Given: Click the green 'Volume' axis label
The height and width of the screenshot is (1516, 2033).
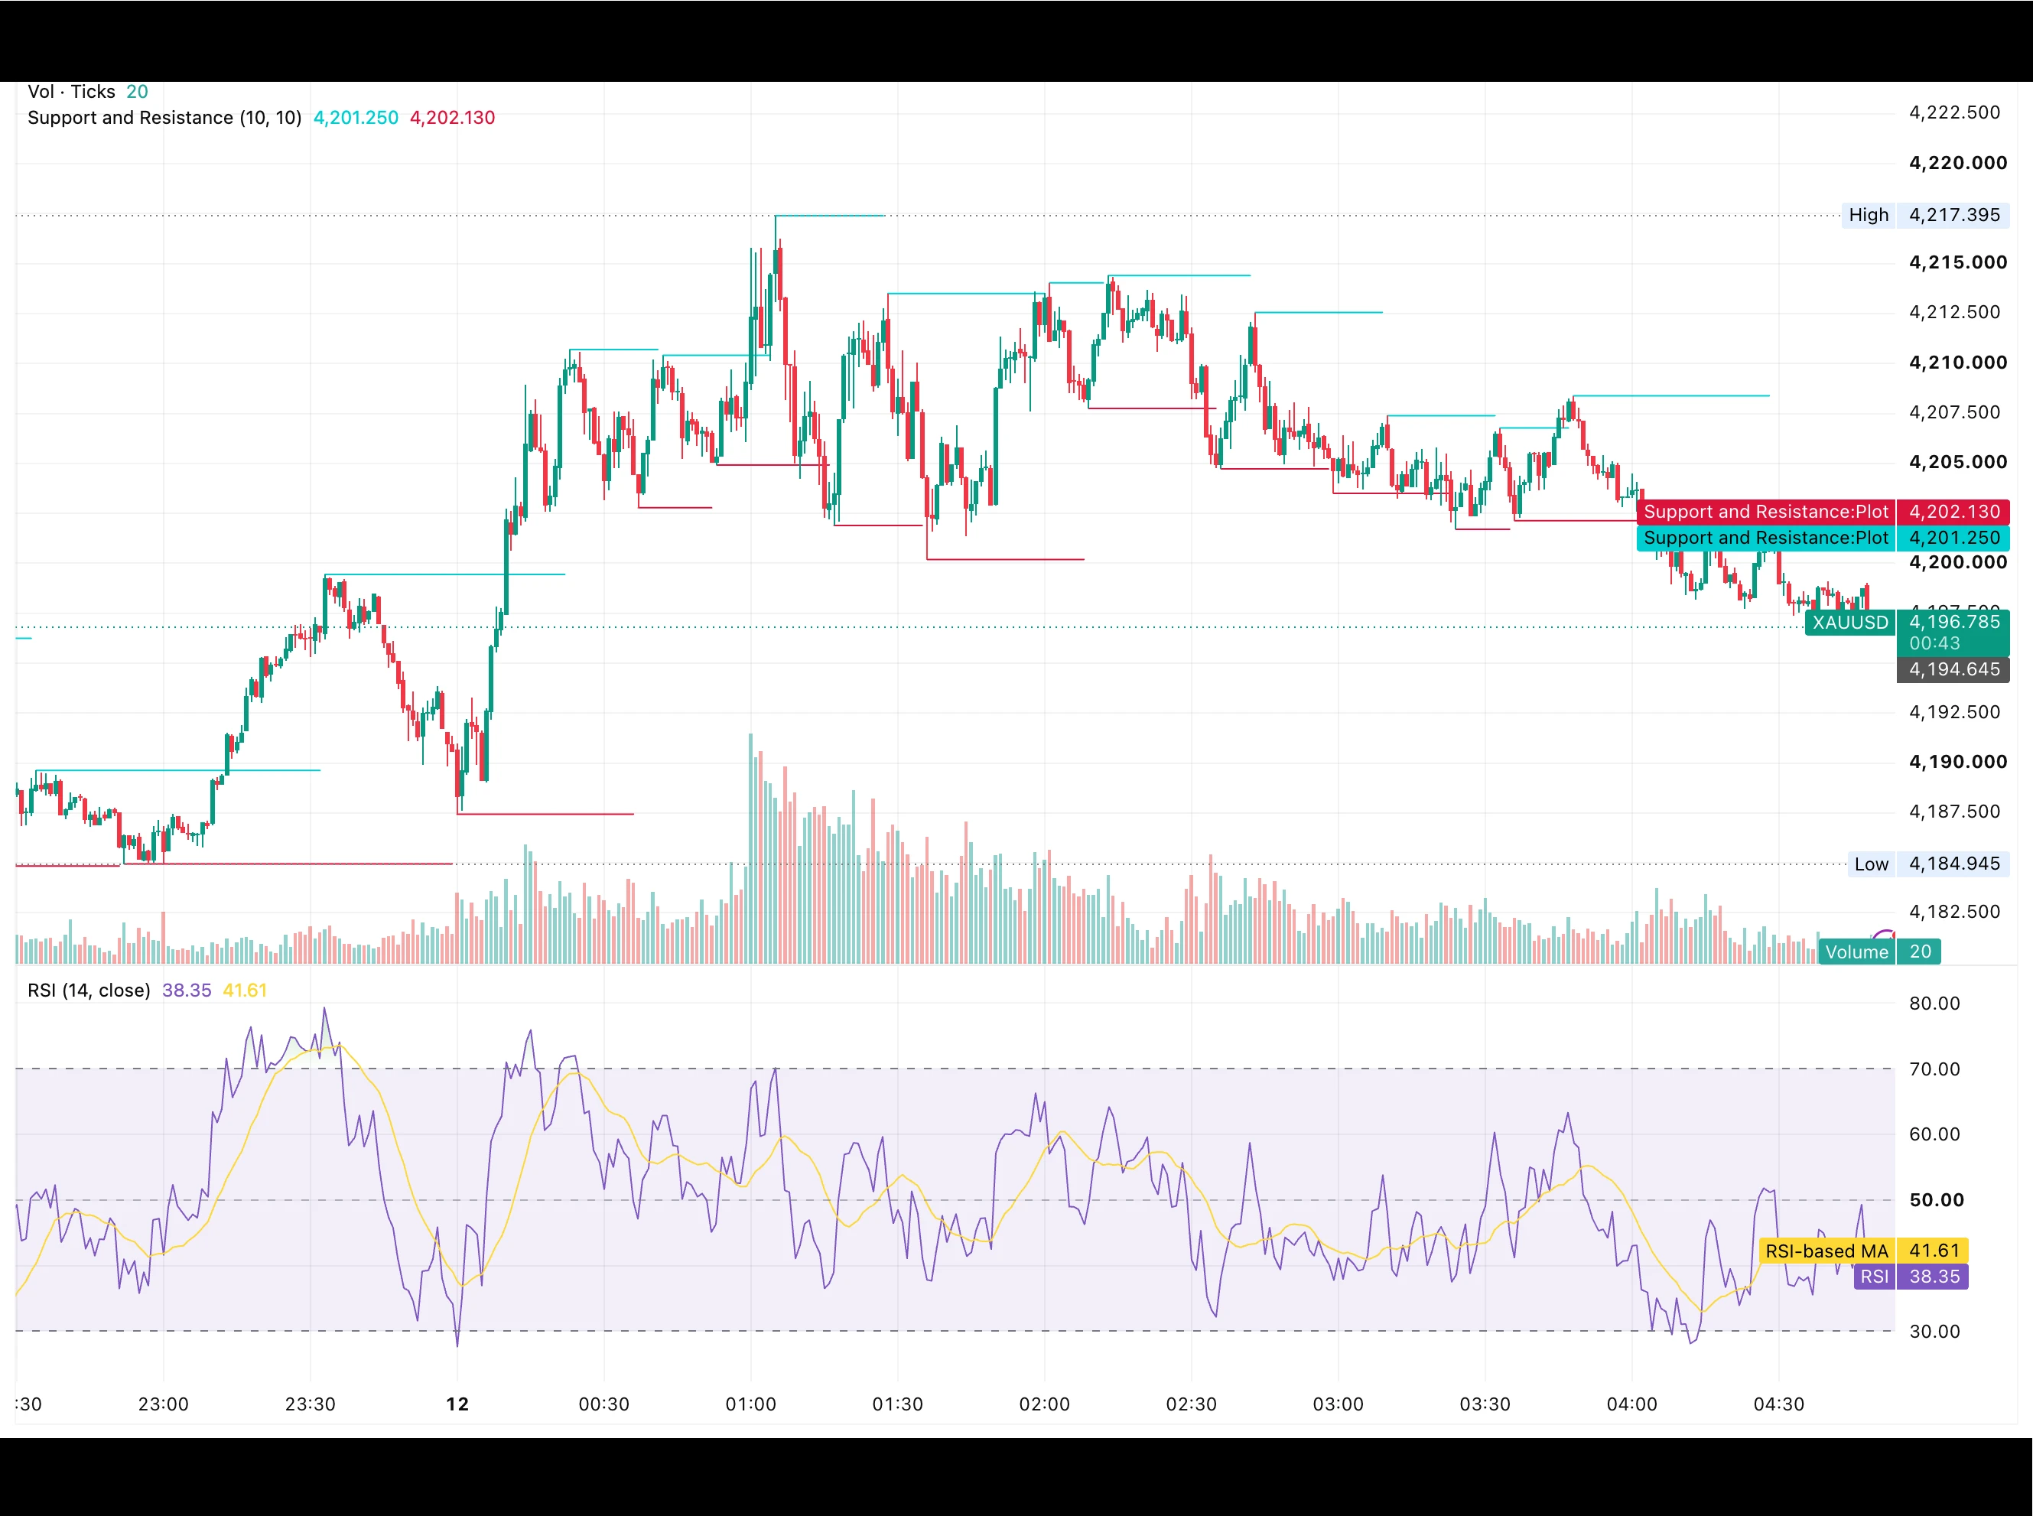Looking at the screenshot, I should [1857, 952].
